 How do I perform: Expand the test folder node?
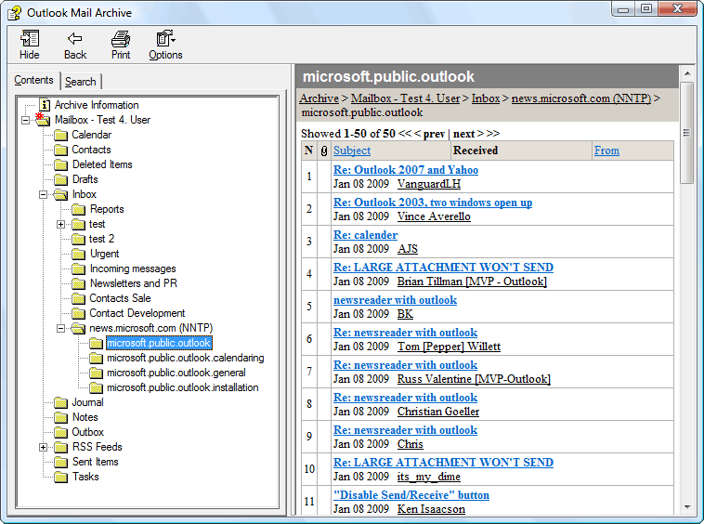[60, 224]
